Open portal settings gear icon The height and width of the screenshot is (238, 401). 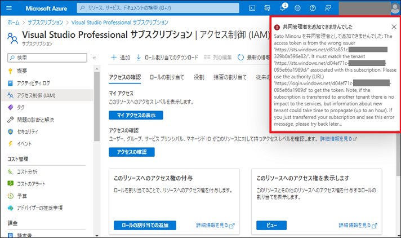pyautogui.click(x=297, y=8)
